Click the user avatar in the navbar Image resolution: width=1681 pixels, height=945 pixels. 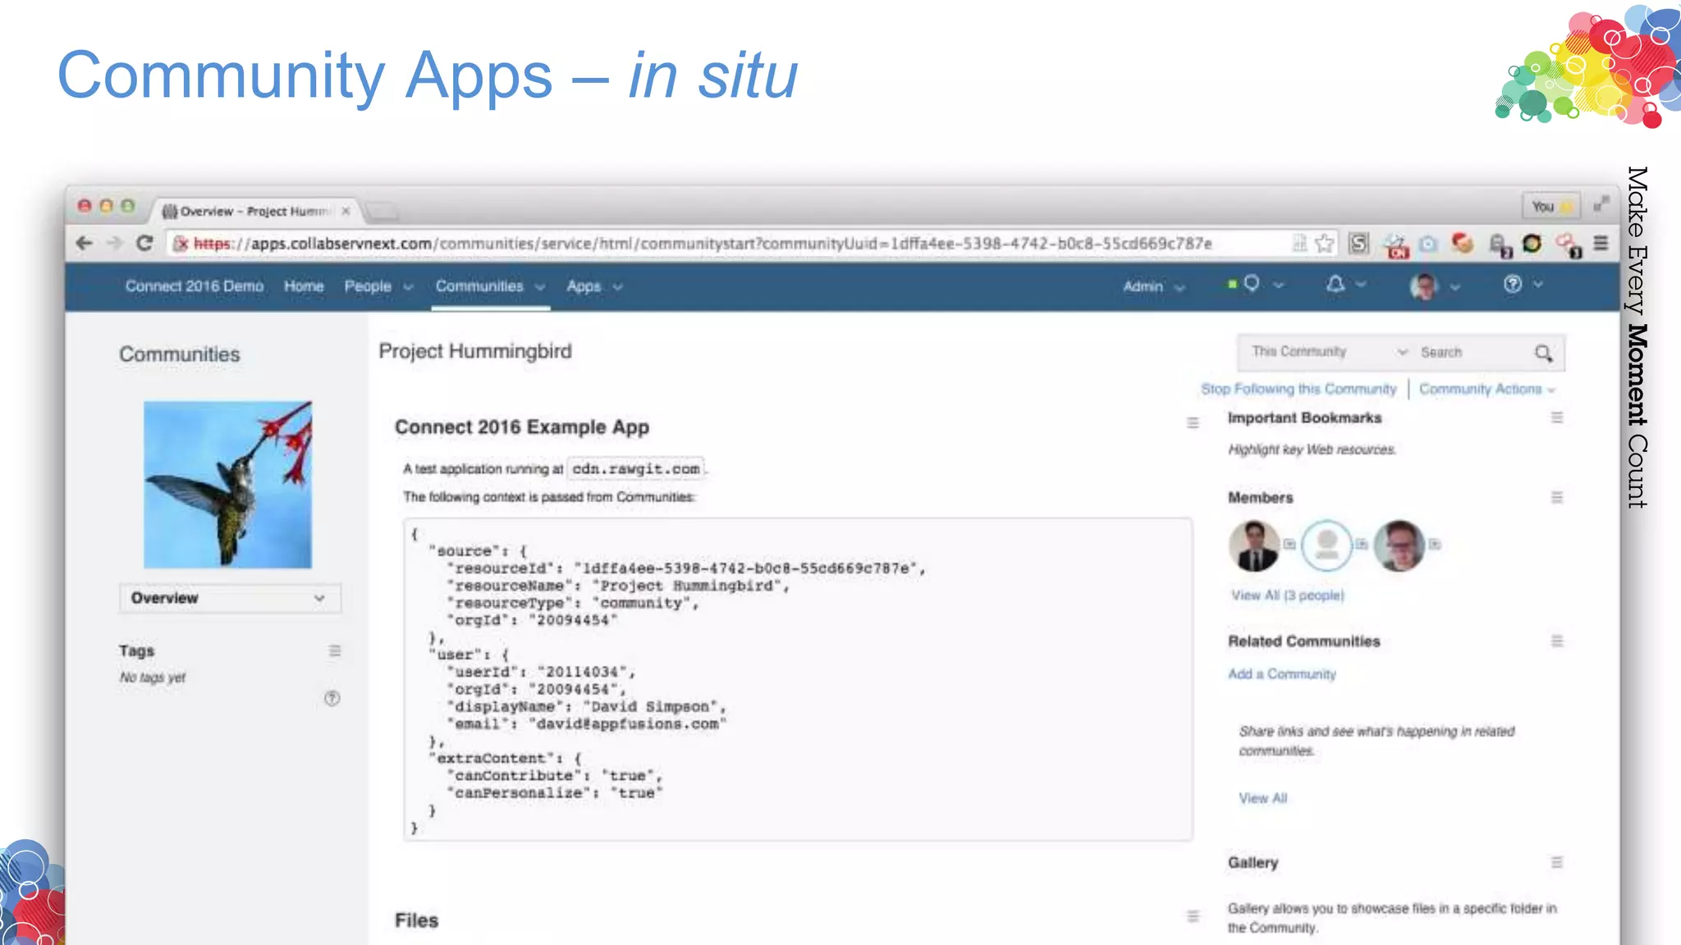tap(1424, 286)
